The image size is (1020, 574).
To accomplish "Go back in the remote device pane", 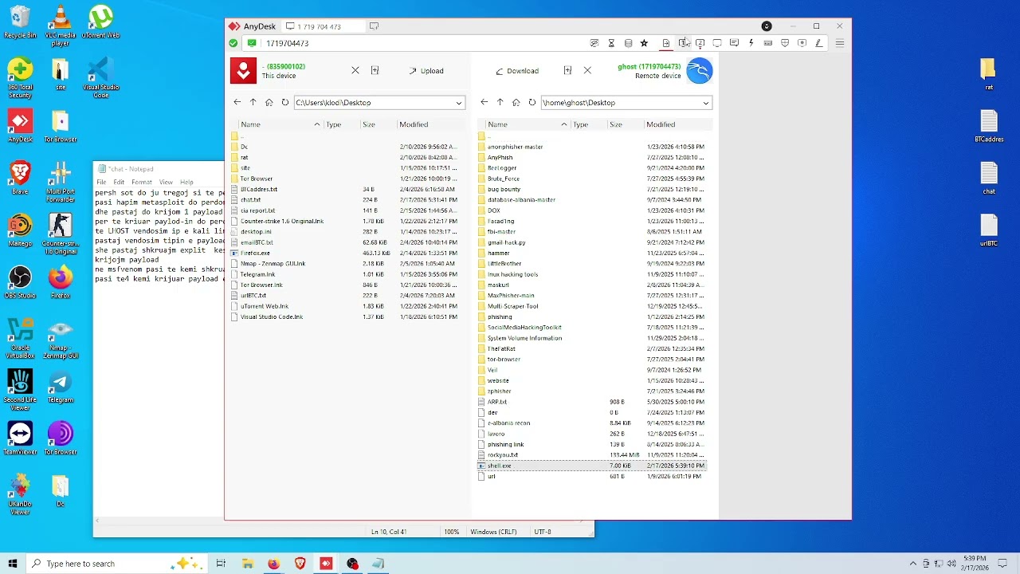I will click(484, 102).
